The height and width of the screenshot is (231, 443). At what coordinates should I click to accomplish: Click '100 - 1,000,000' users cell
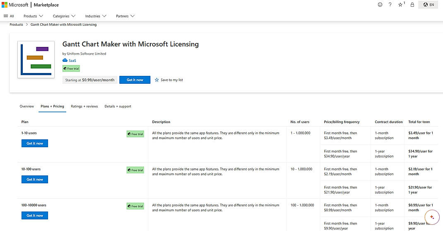tap(302, 205)
